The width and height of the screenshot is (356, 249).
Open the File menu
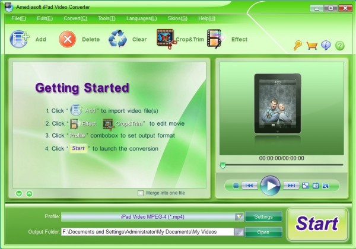click(18, 18)
